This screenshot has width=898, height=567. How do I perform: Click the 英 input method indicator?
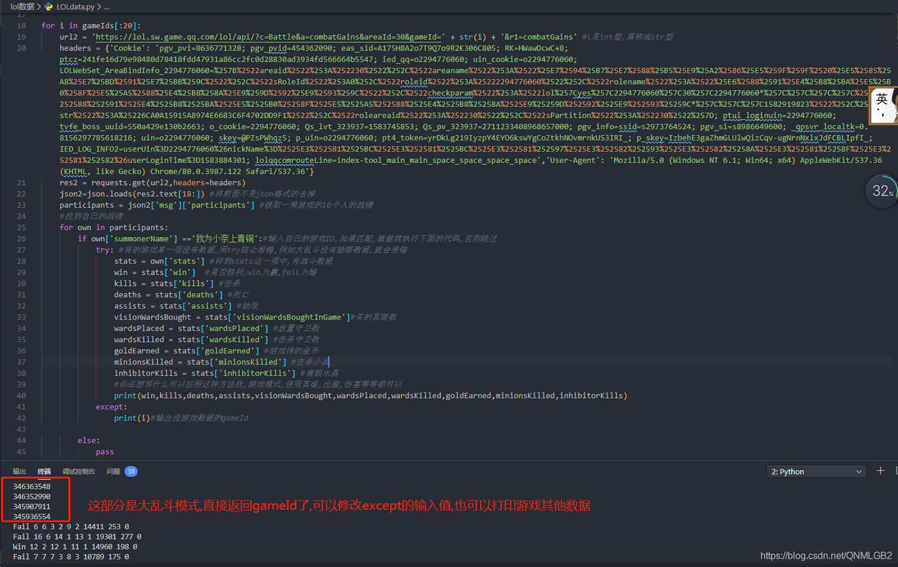(x=882, y=99)
